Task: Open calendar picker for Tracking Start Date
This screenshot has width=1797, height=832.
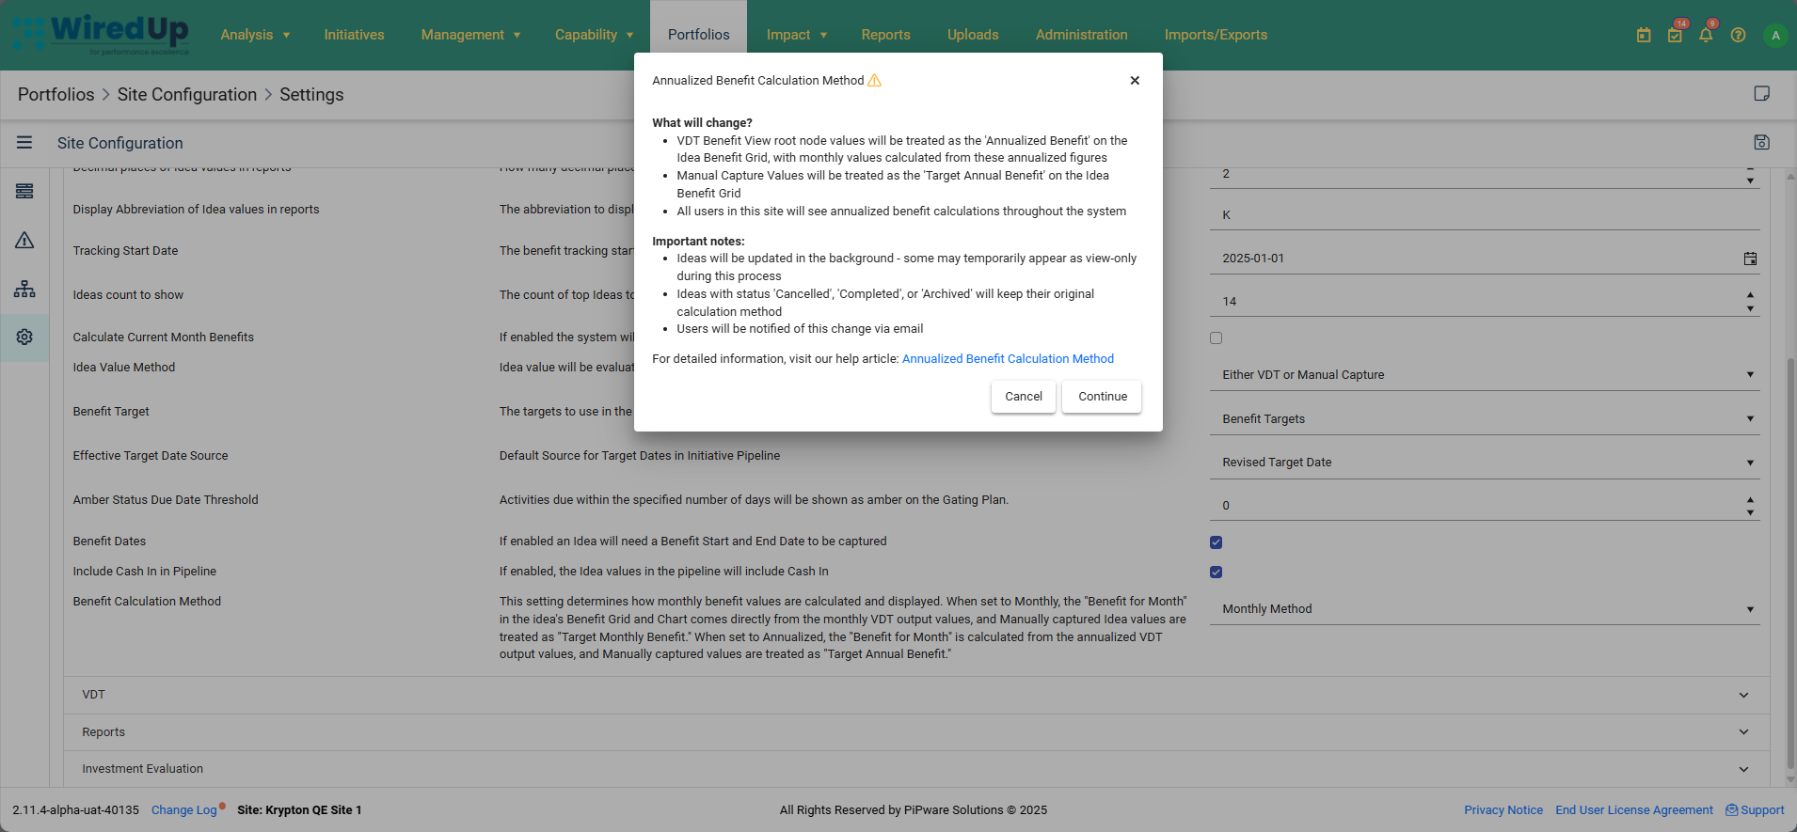Action: coord(1750,259)
